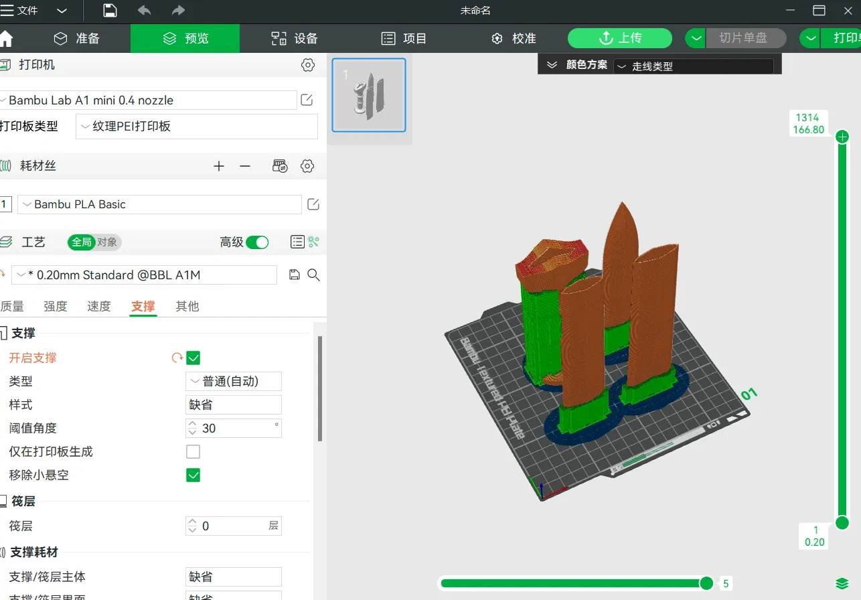
Task: Open Bambu PLA Basic filament dropdown
Action: pyautogui.click(x=159, y=204)
